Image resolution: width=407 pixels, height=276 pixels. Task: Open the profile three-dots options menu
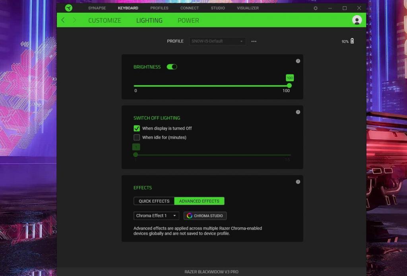(254, 41)
